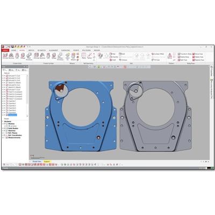This screenshot has height=215, width=215.
Task: Click the Loft Wizard tool
Action: click(x=73, y=56)
